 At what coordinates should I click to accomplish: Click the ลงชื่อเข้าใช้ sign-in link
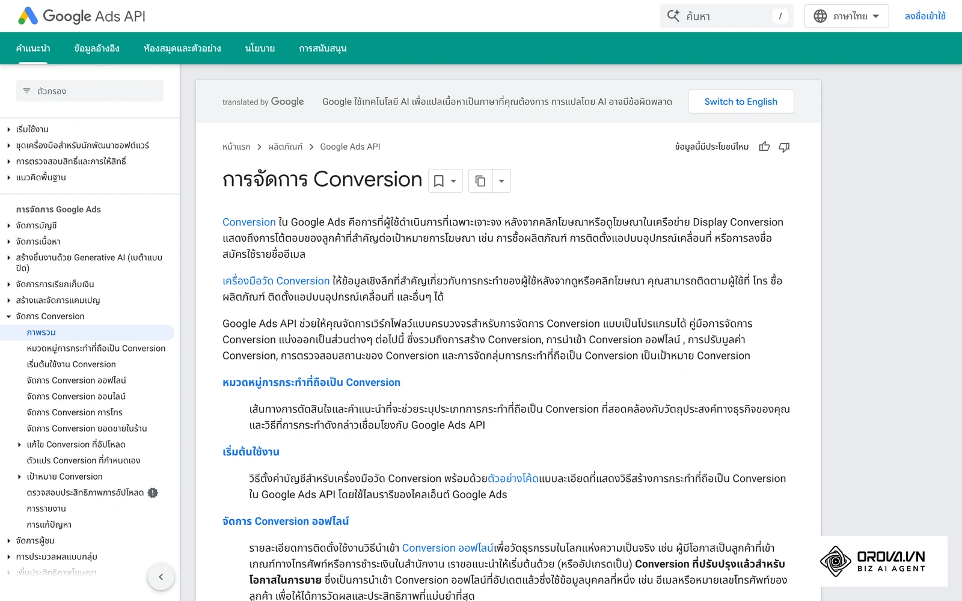point(925,16)
